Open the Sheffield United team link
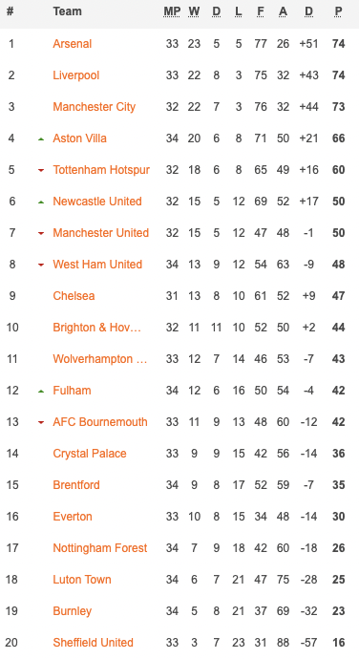 93,643
